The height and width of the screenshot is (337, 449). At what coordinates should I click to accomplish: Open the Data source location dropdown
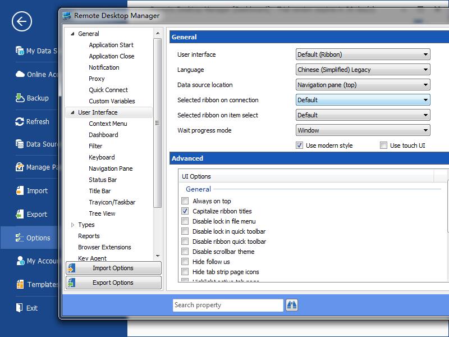pos(363,85)
